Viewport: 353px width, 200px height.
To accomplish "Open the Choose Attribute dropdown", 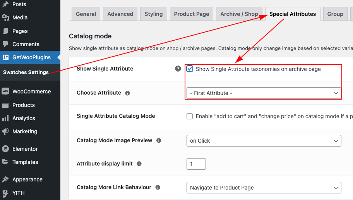I will tap(264, 93).
